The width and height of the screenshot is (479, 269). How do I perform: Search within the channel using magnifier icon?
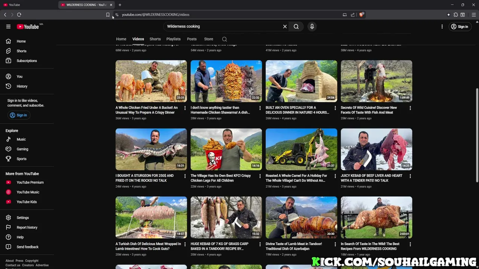(x=225, y=39)
